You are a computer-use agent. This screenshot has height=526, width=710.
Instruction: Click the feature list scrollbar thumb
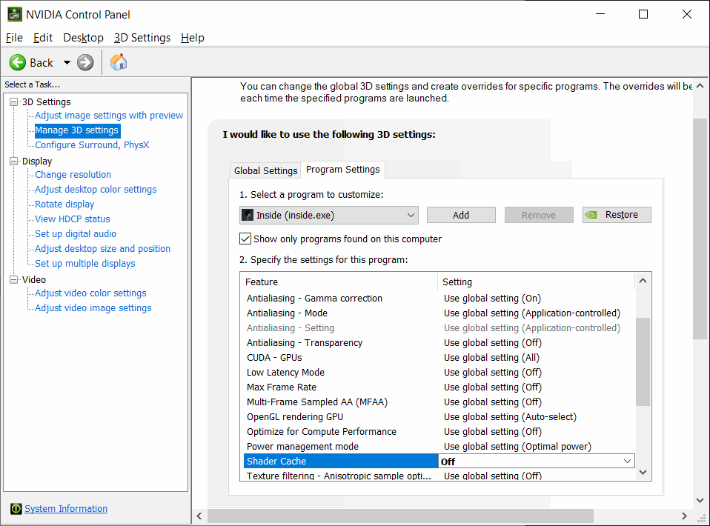(x=643, y=362)
